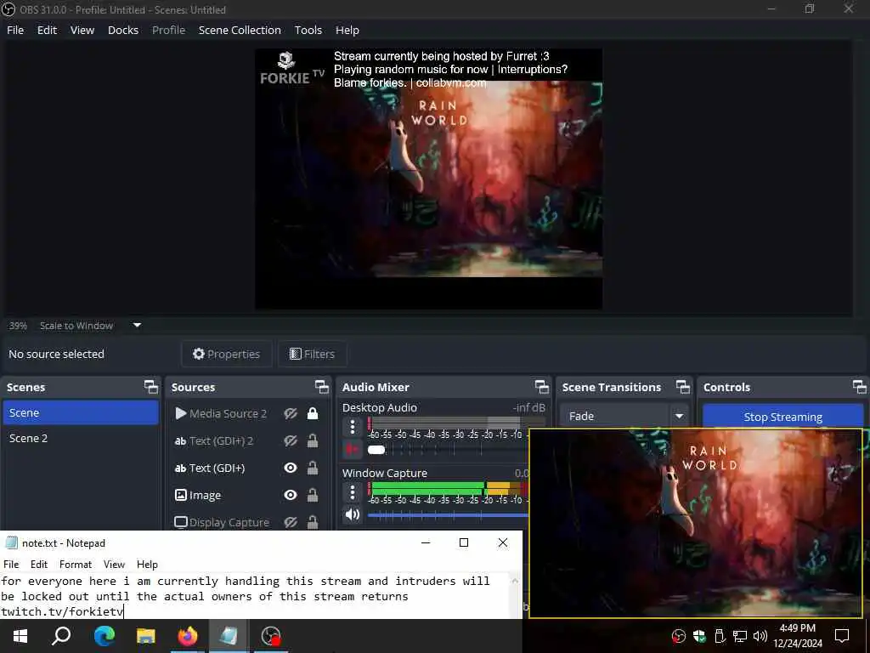Select Scene 2 in the Scenes list
Image resolution: width=870 pixels, height=653 pixels.
coord(81,438)
